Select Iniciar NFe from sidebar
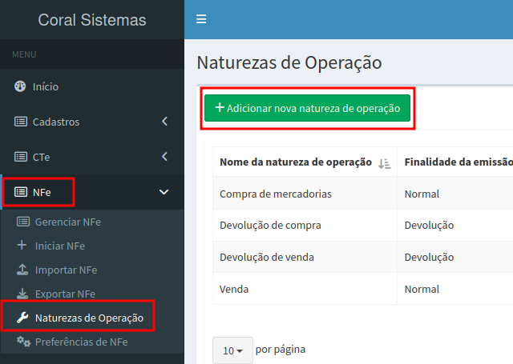513x364 pixels. tap(59, 246)
